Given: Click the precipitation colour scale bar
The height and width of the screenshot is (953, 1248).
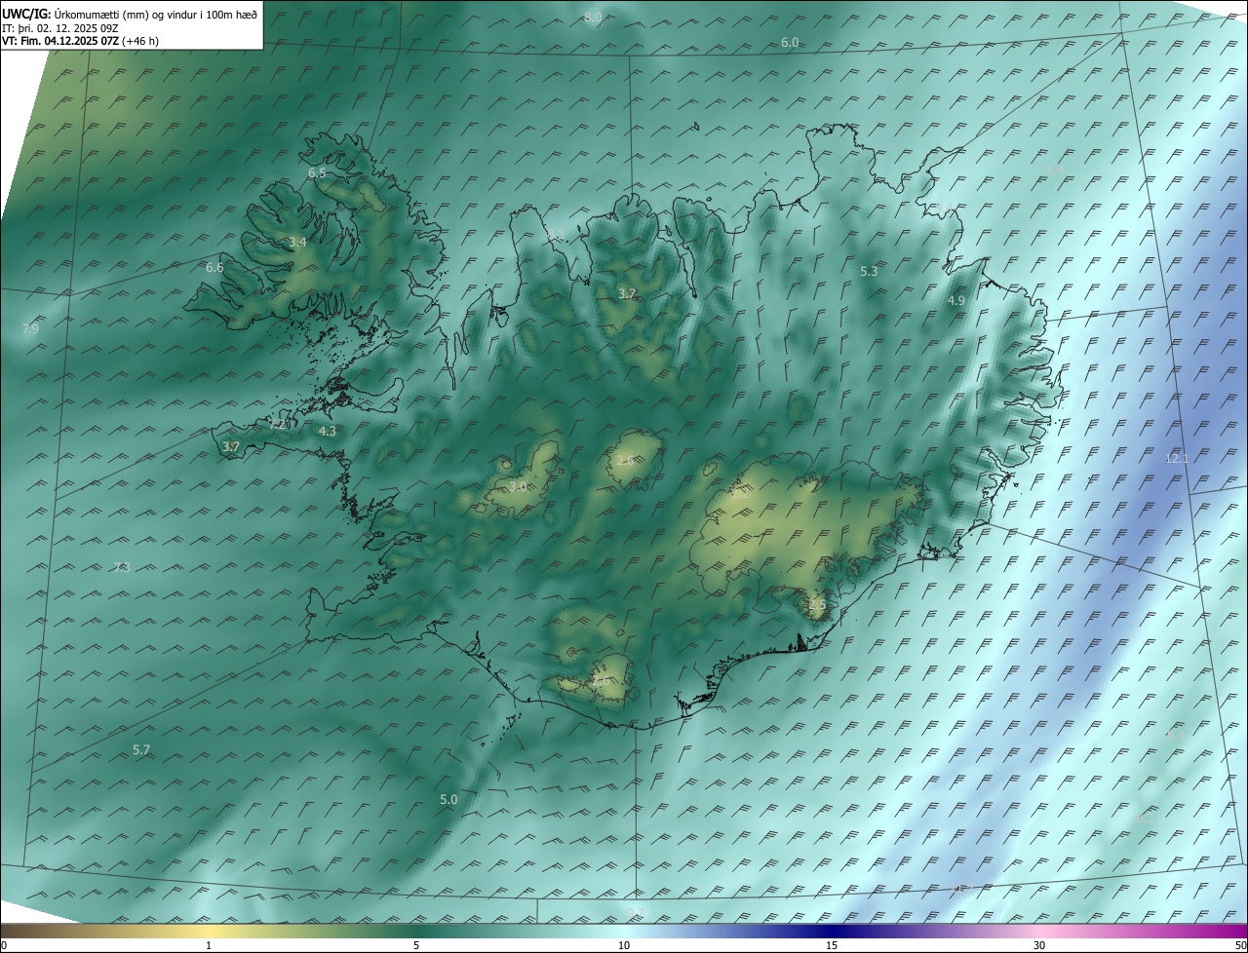Looking at the screenshot, I should [x=624, y=931].
